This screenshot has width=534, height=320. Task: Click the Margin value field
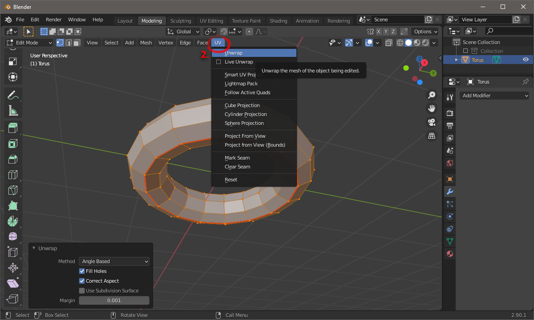click(x=114, y=300)
